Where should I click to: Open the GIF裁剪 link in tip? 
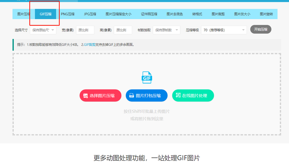point(90,44)
